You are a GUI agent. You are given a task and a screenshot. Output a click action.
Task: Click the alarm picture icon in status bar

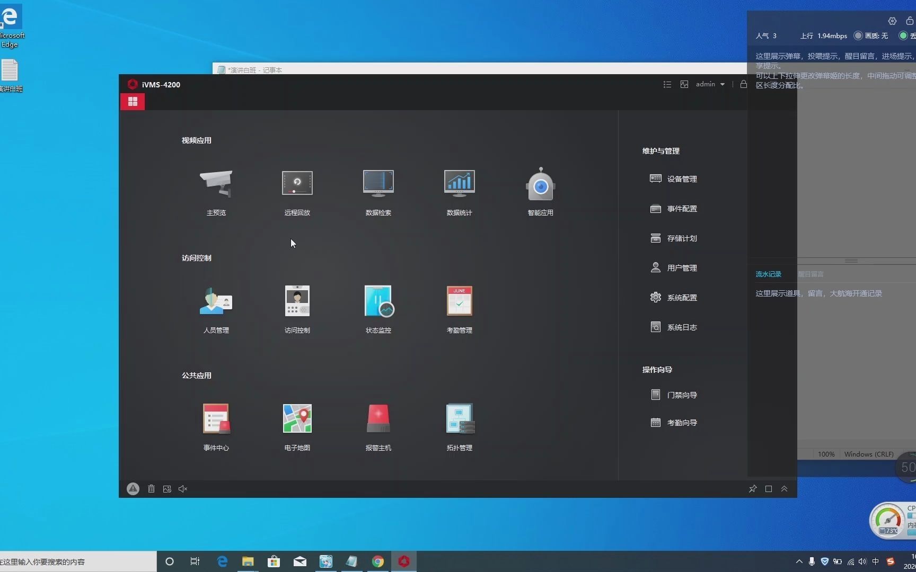[x=167, y=489]
